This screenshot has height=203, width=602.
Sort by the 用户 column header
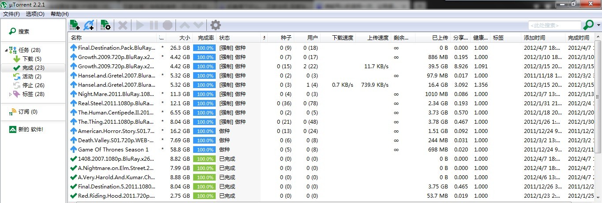tap(307, 38)
